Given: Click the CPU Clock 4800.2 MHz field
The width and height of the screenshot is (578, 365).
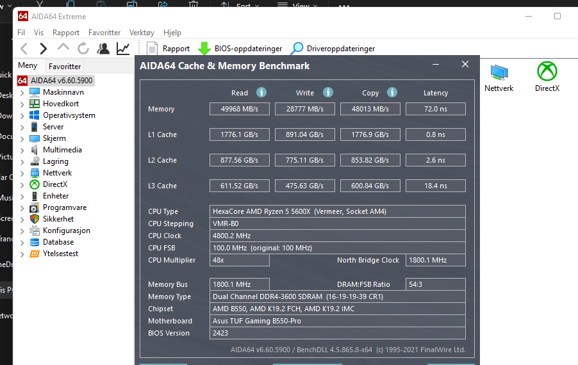Looking at the screenshot, I should coord(338,236).
